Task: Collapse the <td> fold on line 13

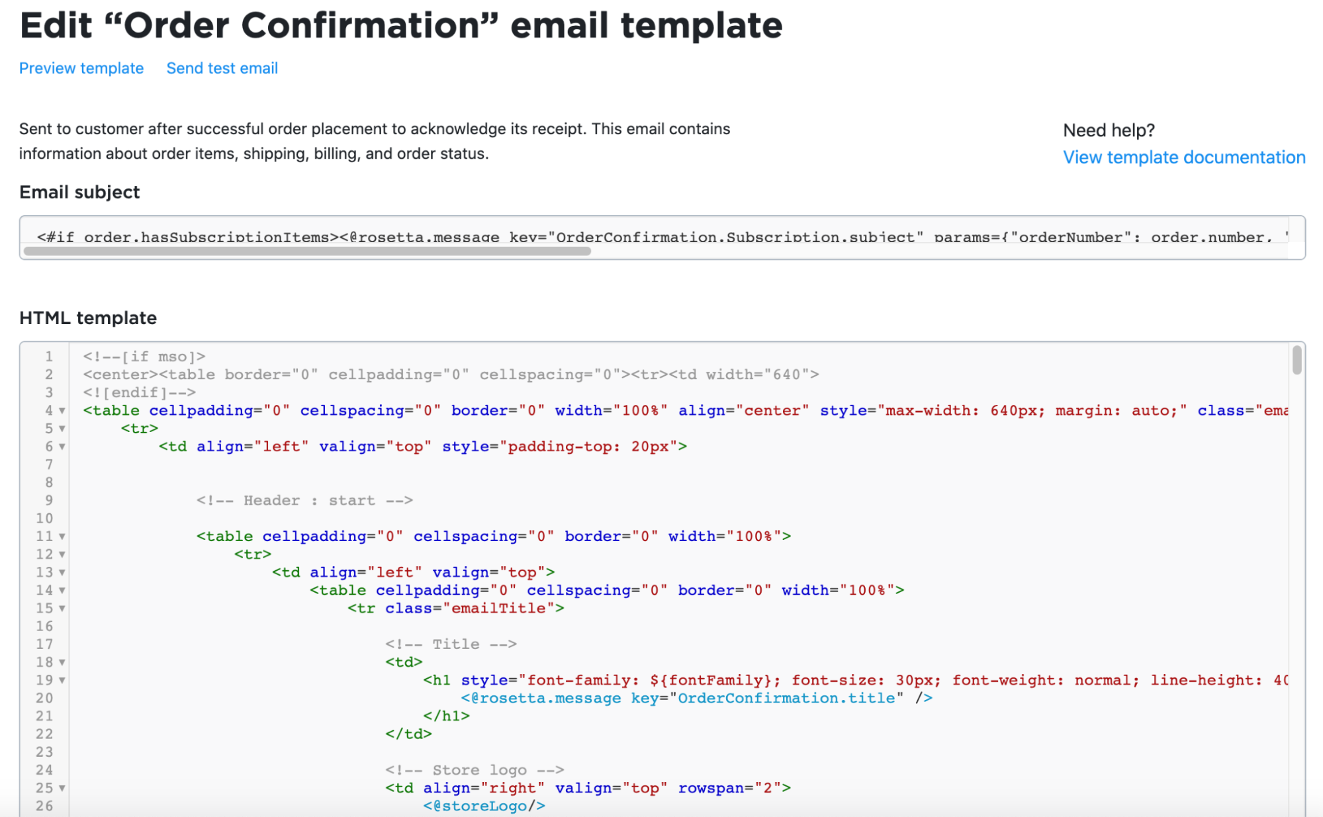Action: 61,572
